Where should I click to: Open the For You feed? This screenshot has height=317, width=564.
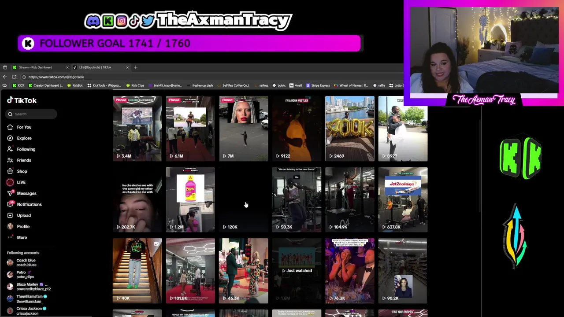point(19,127)
